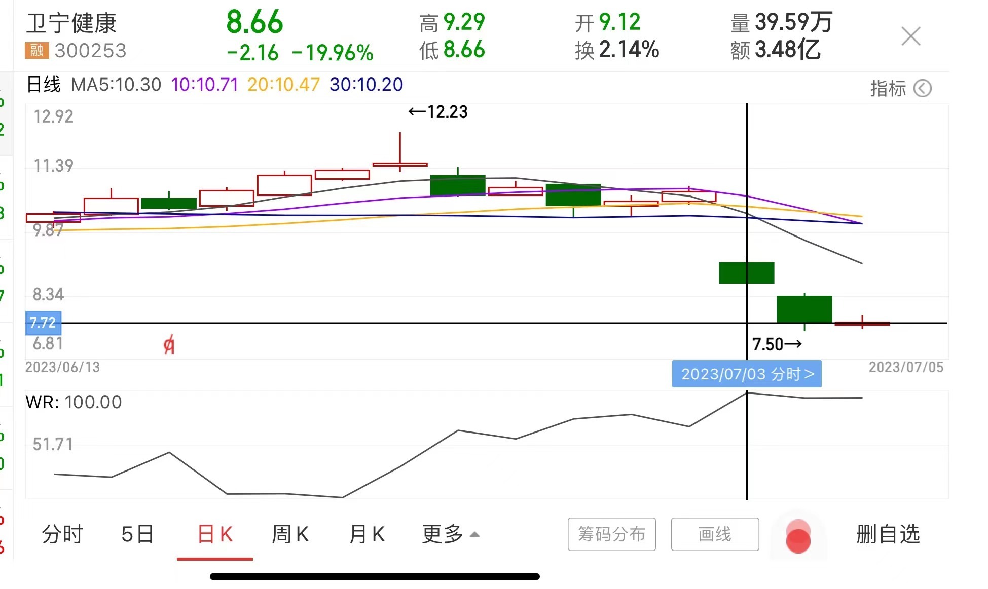Click the stock name 卫宁健康
The image size is (988, 589).
71,23
